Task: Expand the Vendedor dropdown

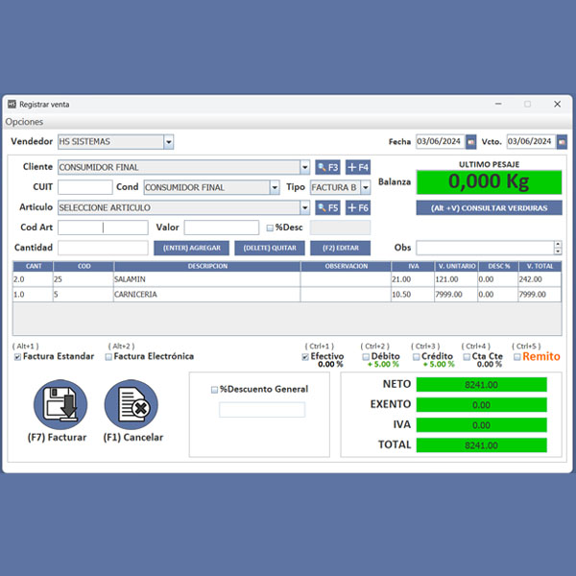Action: pyautogui.click(x=169, y=142)
